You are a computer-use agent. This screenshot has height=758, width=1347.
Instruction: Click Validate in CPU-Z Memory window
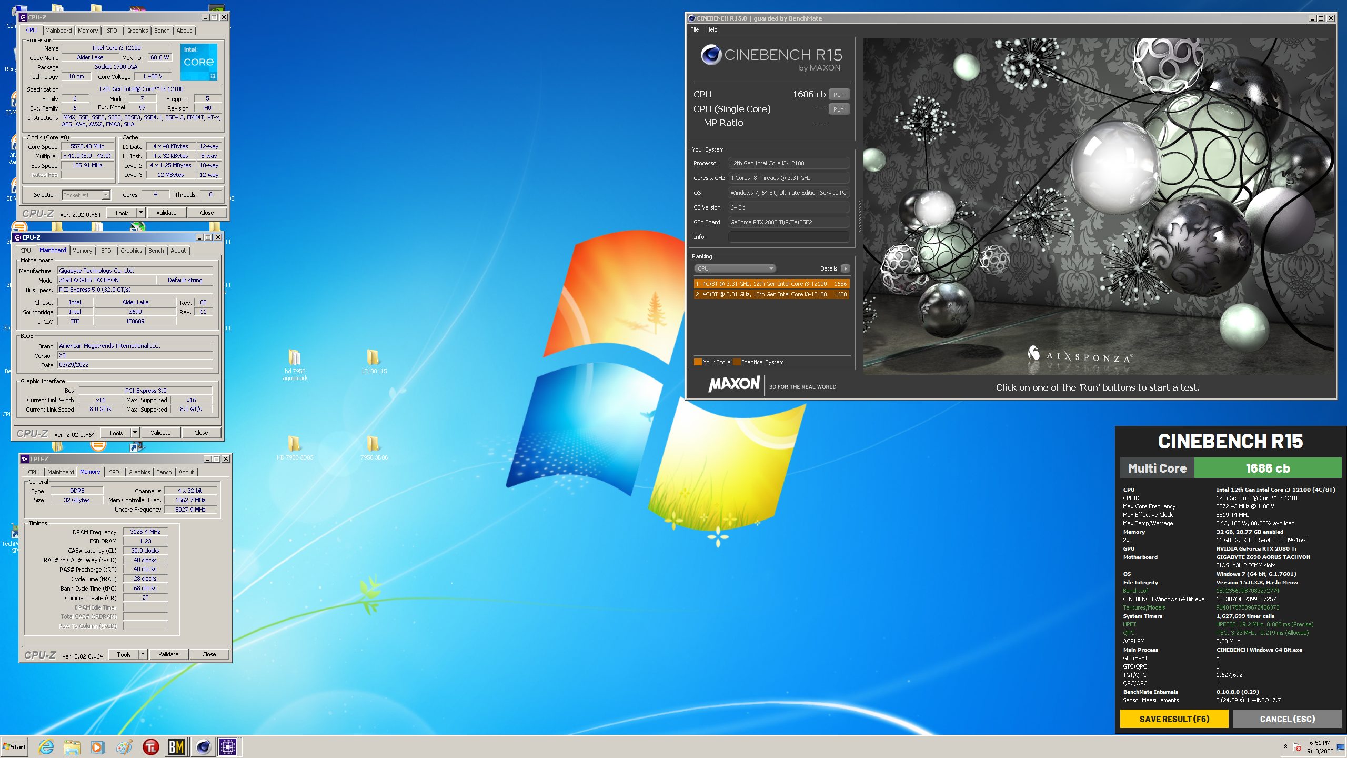coord(168,654)
